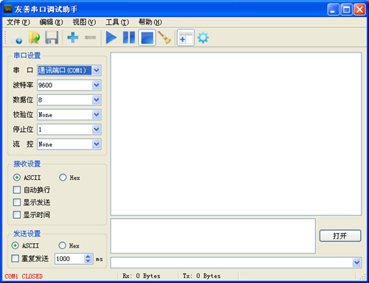Click the open folder toolbar icon
The width and height of the screenshot is (369, 283).
click(34, 38)
